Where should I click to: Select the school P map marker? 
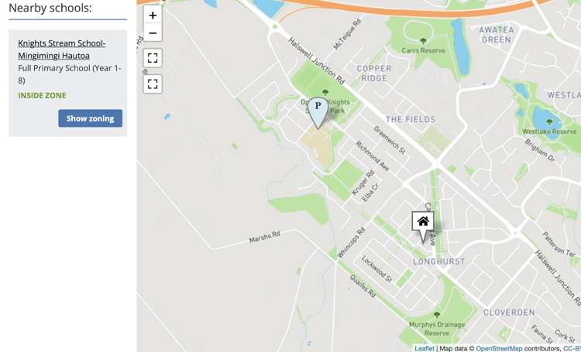[318, 112]
